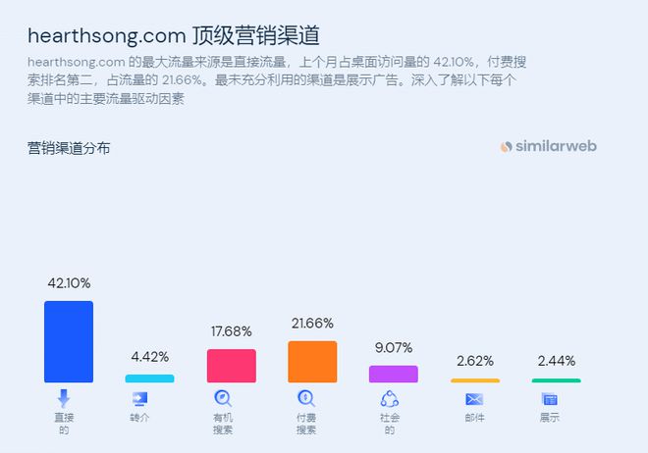Viewport: 648px width, 453px height.
Task: Click the 营销渠道分布 section title
Action: [x=69, y=148]
